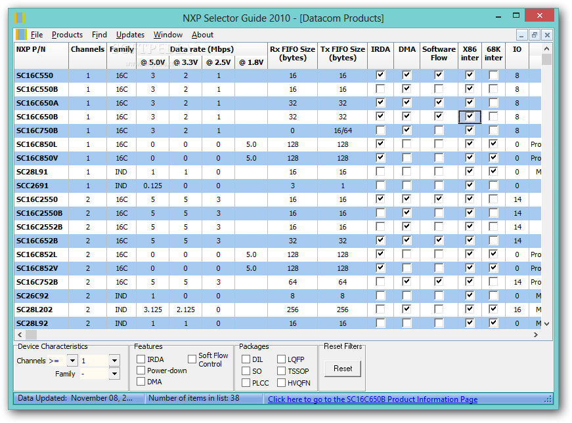The width and height of the screenshot is (572, 423).
Task: Click the 3.125 data rate cell of SC28L202
Action: pos(152,310)
